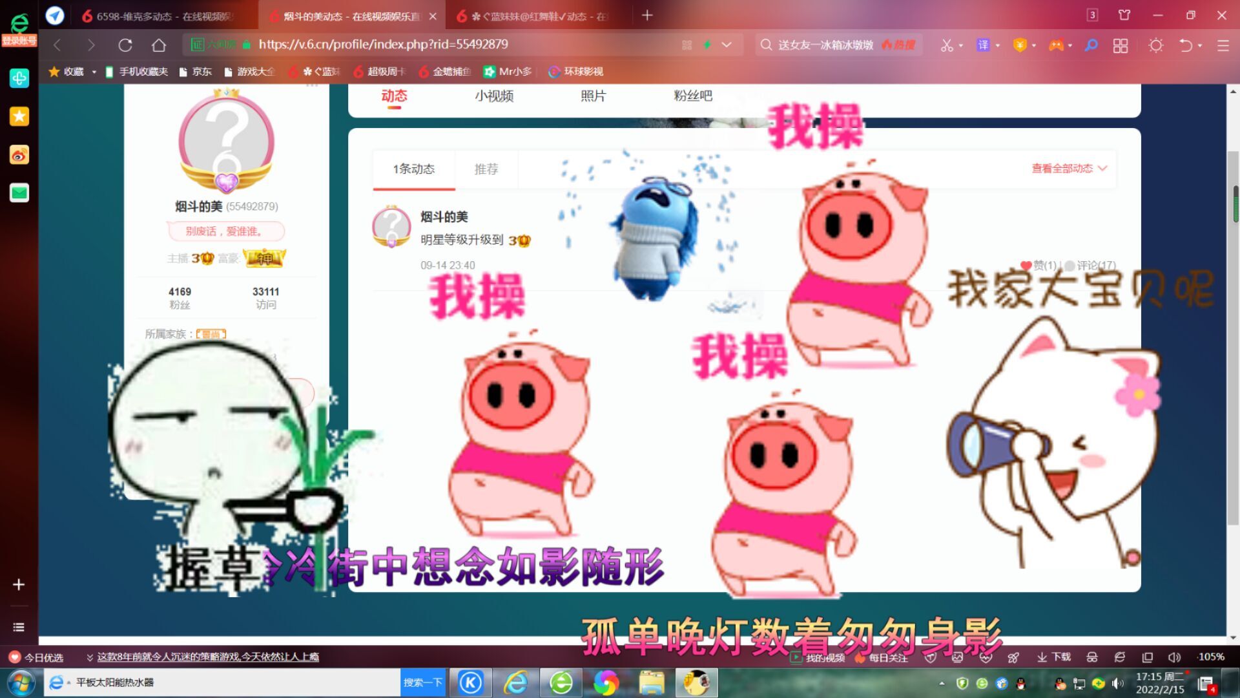Open 环球影视 bookmark

pyautogui.click(x=575, y=72)
